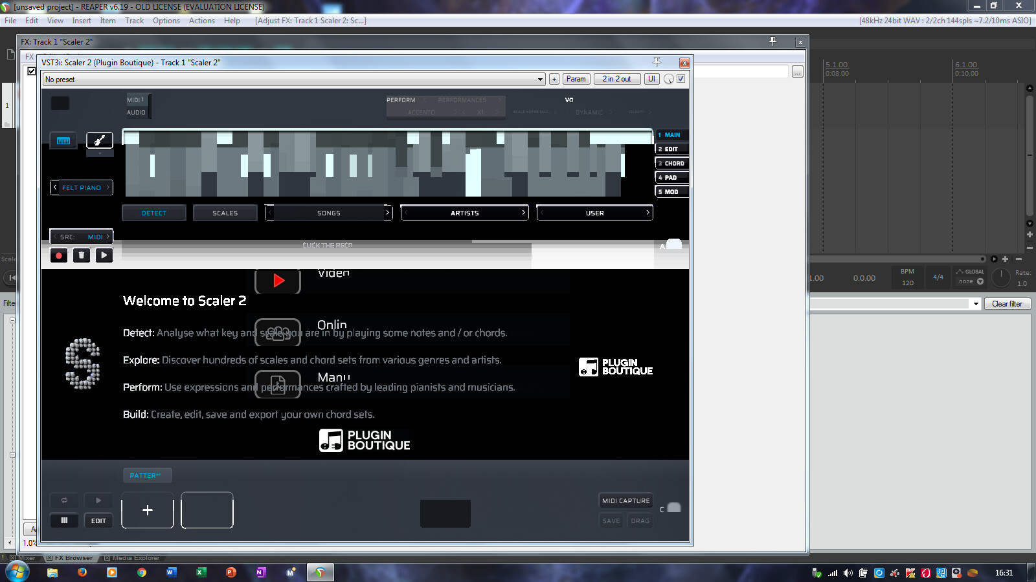Screen dimensions: 1036x582
Task: Select the guitar view icon
Action: pos(100,140)
